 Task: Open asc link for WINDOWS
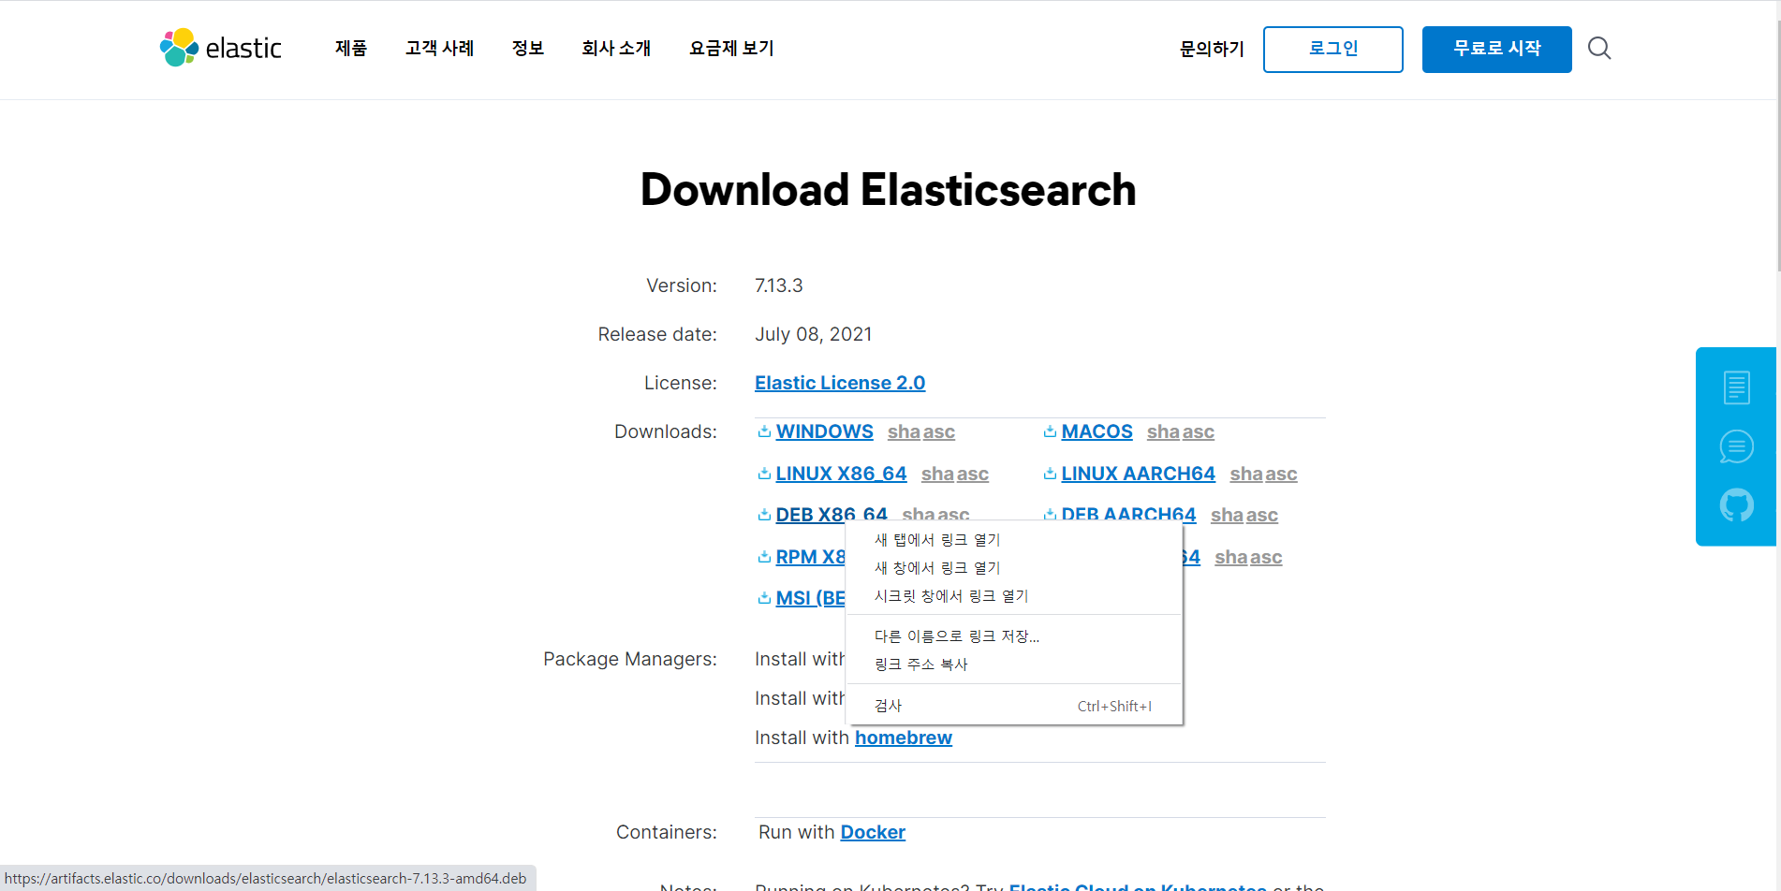click(x=939, y=431)
